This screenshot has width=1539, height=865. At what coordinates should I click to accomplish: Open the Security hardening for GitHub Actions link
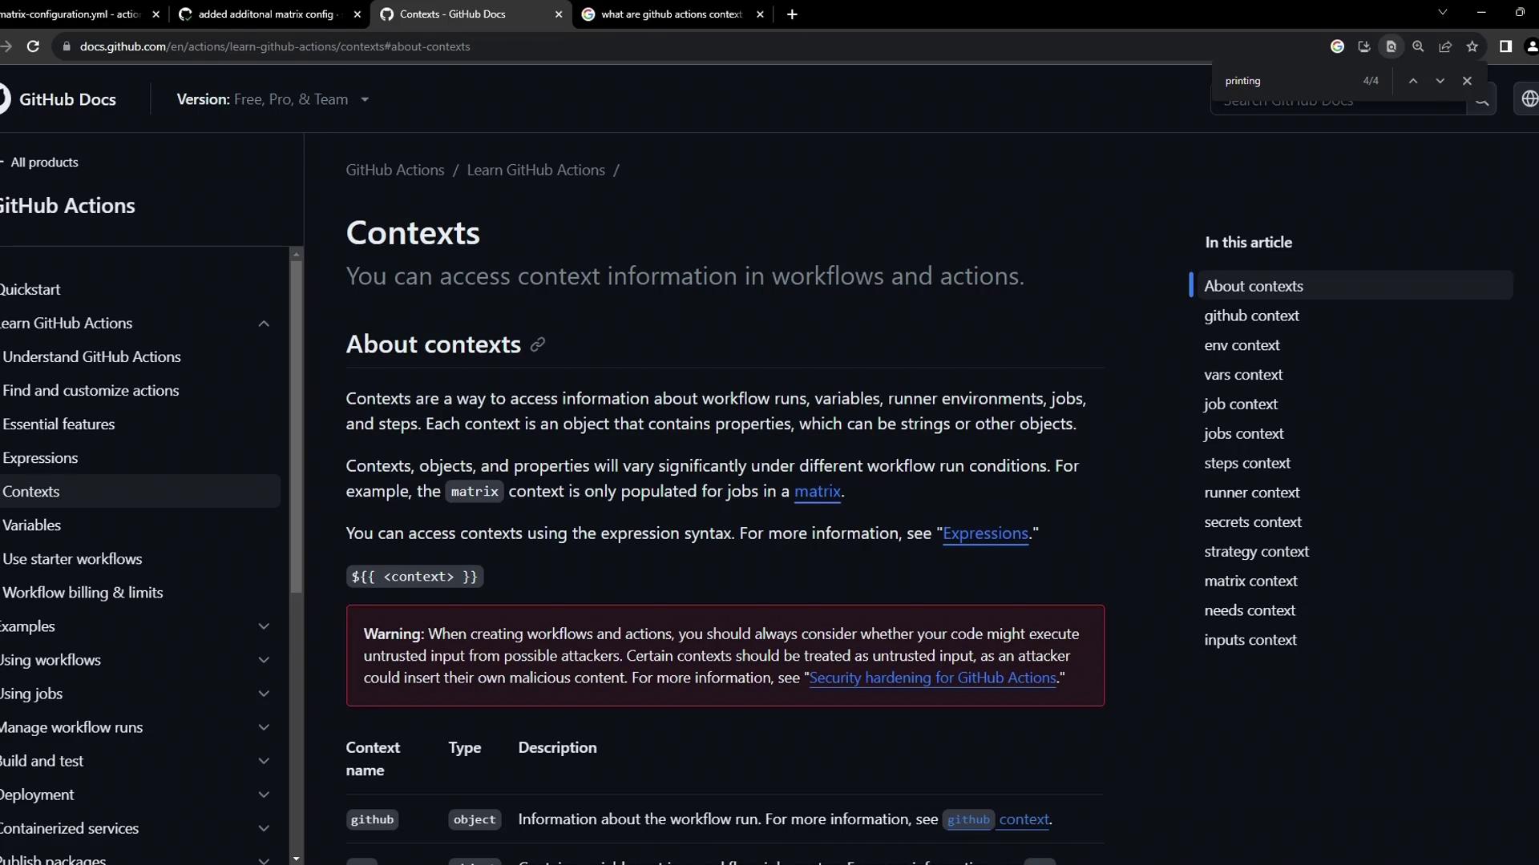click(932, 678)
